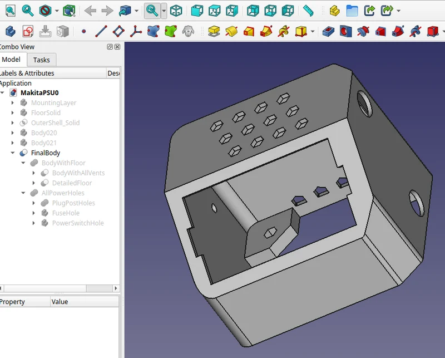The width and height of the screenshot is (445, 358).
Task: Select the measure distance ruler tool
Action: (x=308, y=11)
